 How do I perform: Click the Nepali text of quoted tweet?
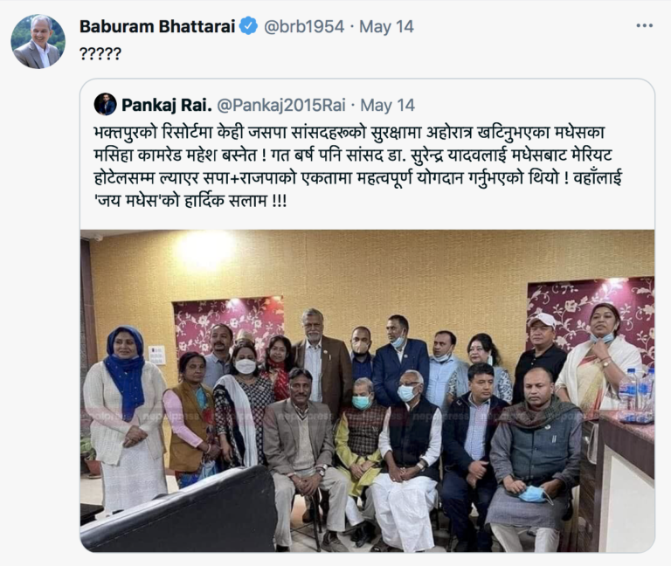(x=357, y=167)
